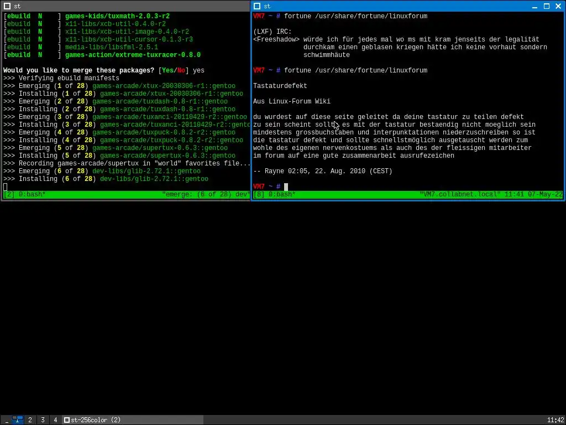Click Emerging (6 of 28) glib line
Viewport: 566px width, 425px height.
102,172
